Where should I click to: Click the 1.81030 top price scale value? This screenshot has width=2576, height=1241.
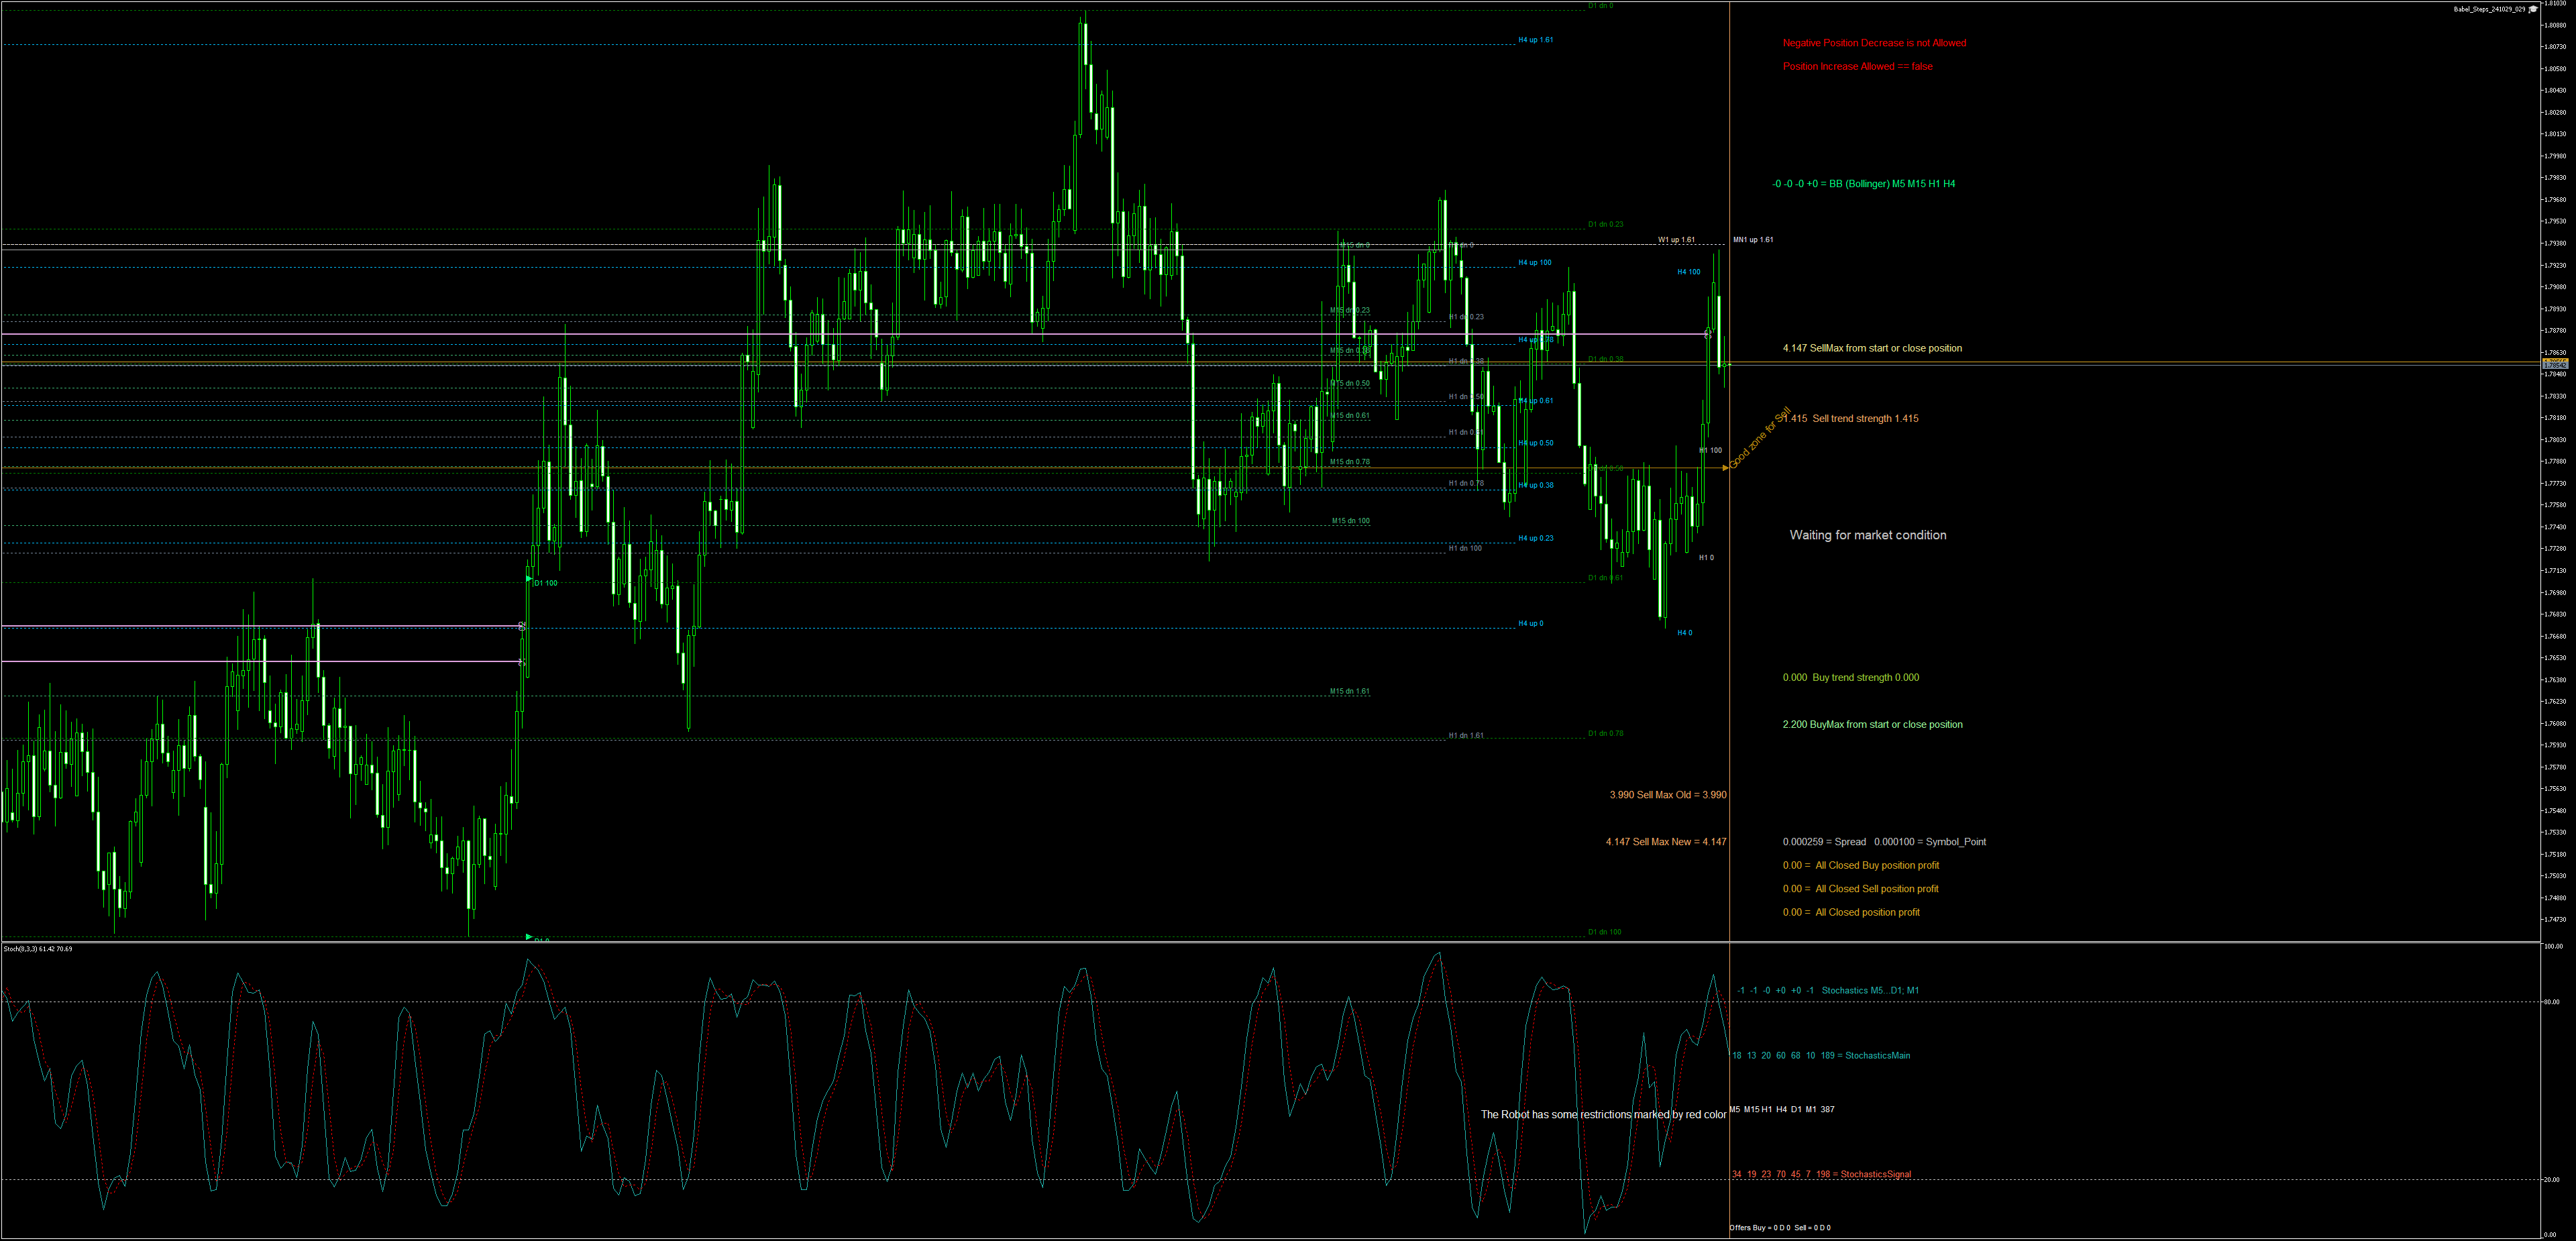2554,4
